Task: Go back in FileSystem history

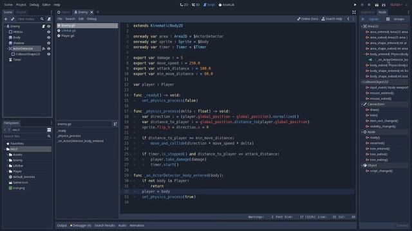Action: click(x=5, y=130)
